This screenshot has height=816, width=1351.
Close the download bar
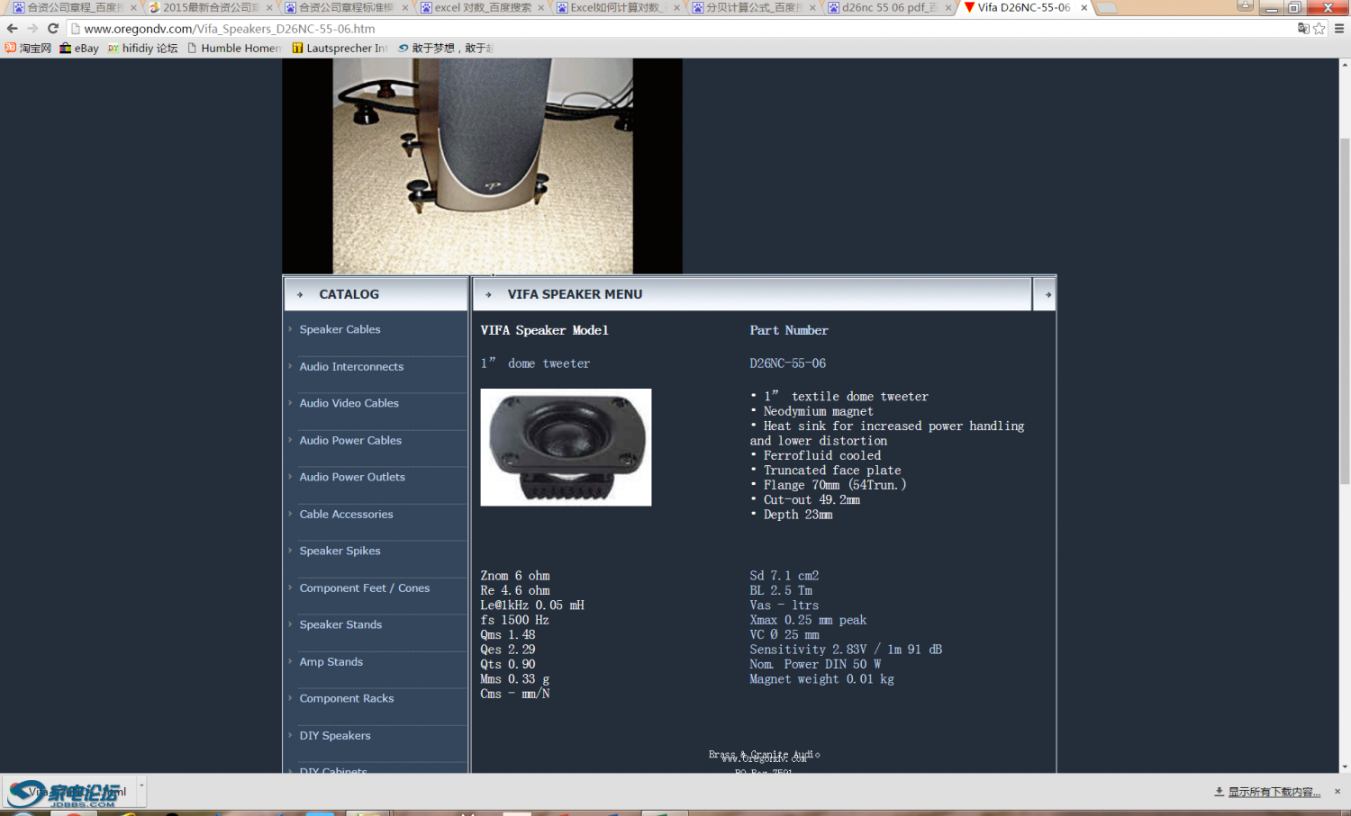pos(1337,792)
